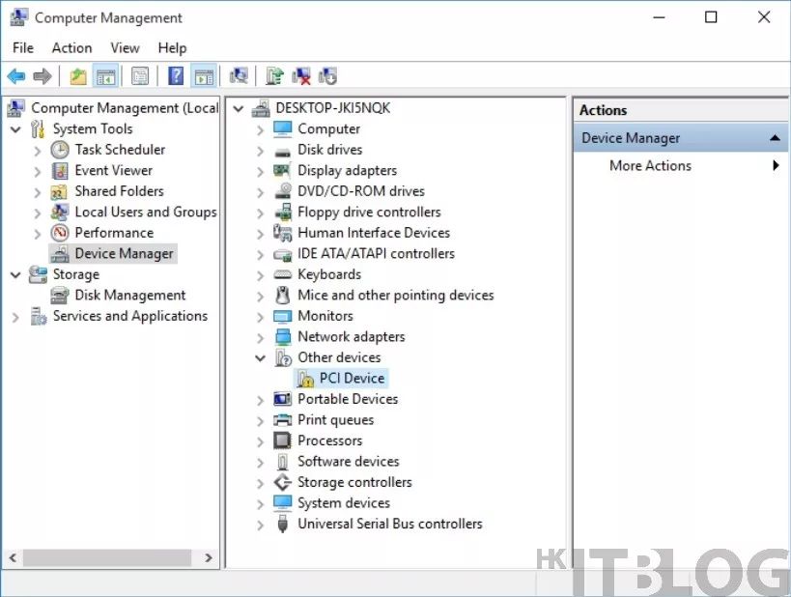Expand Services and Applications node
This screenshot has height=597, width=791.
[x=15, y=318]
